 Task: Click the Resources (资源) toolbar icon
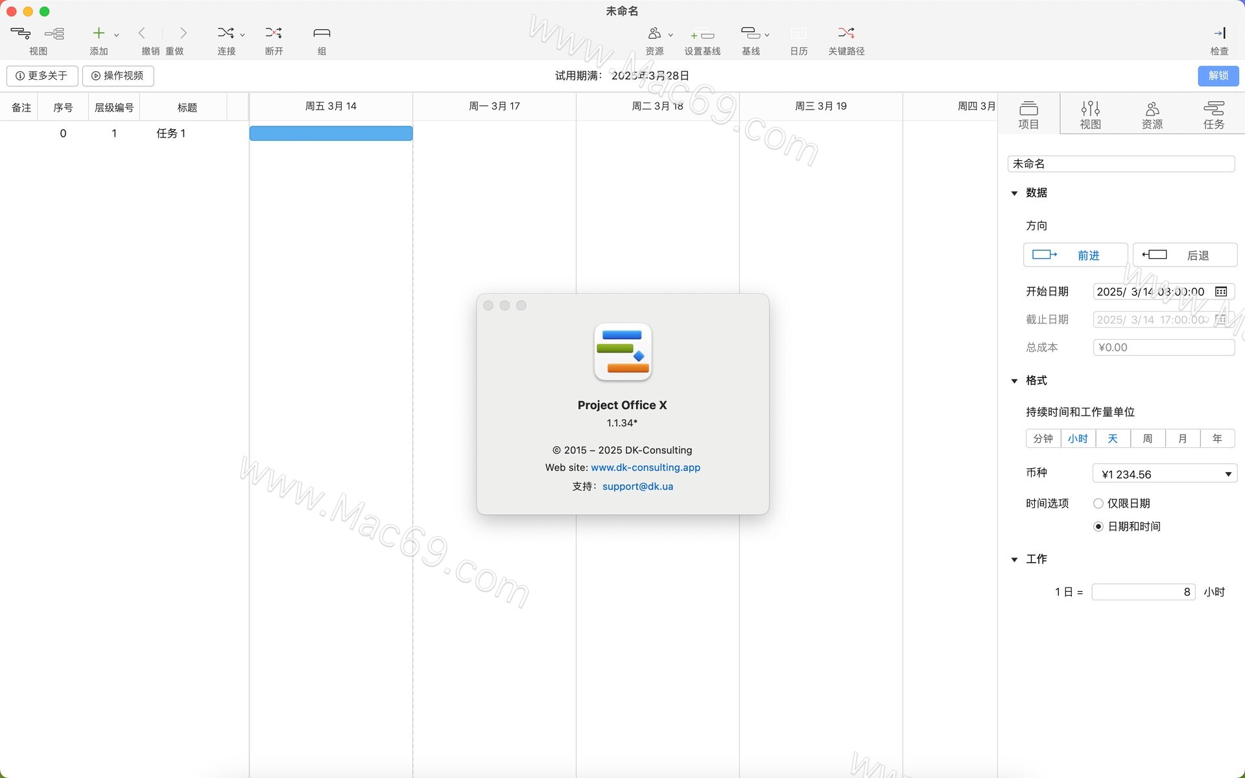654,33
